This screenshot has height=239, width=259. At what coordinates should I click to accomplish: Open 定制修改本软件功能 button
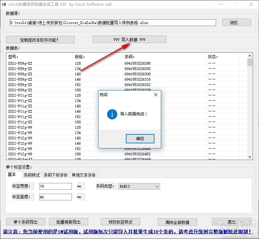click(40, 40)
